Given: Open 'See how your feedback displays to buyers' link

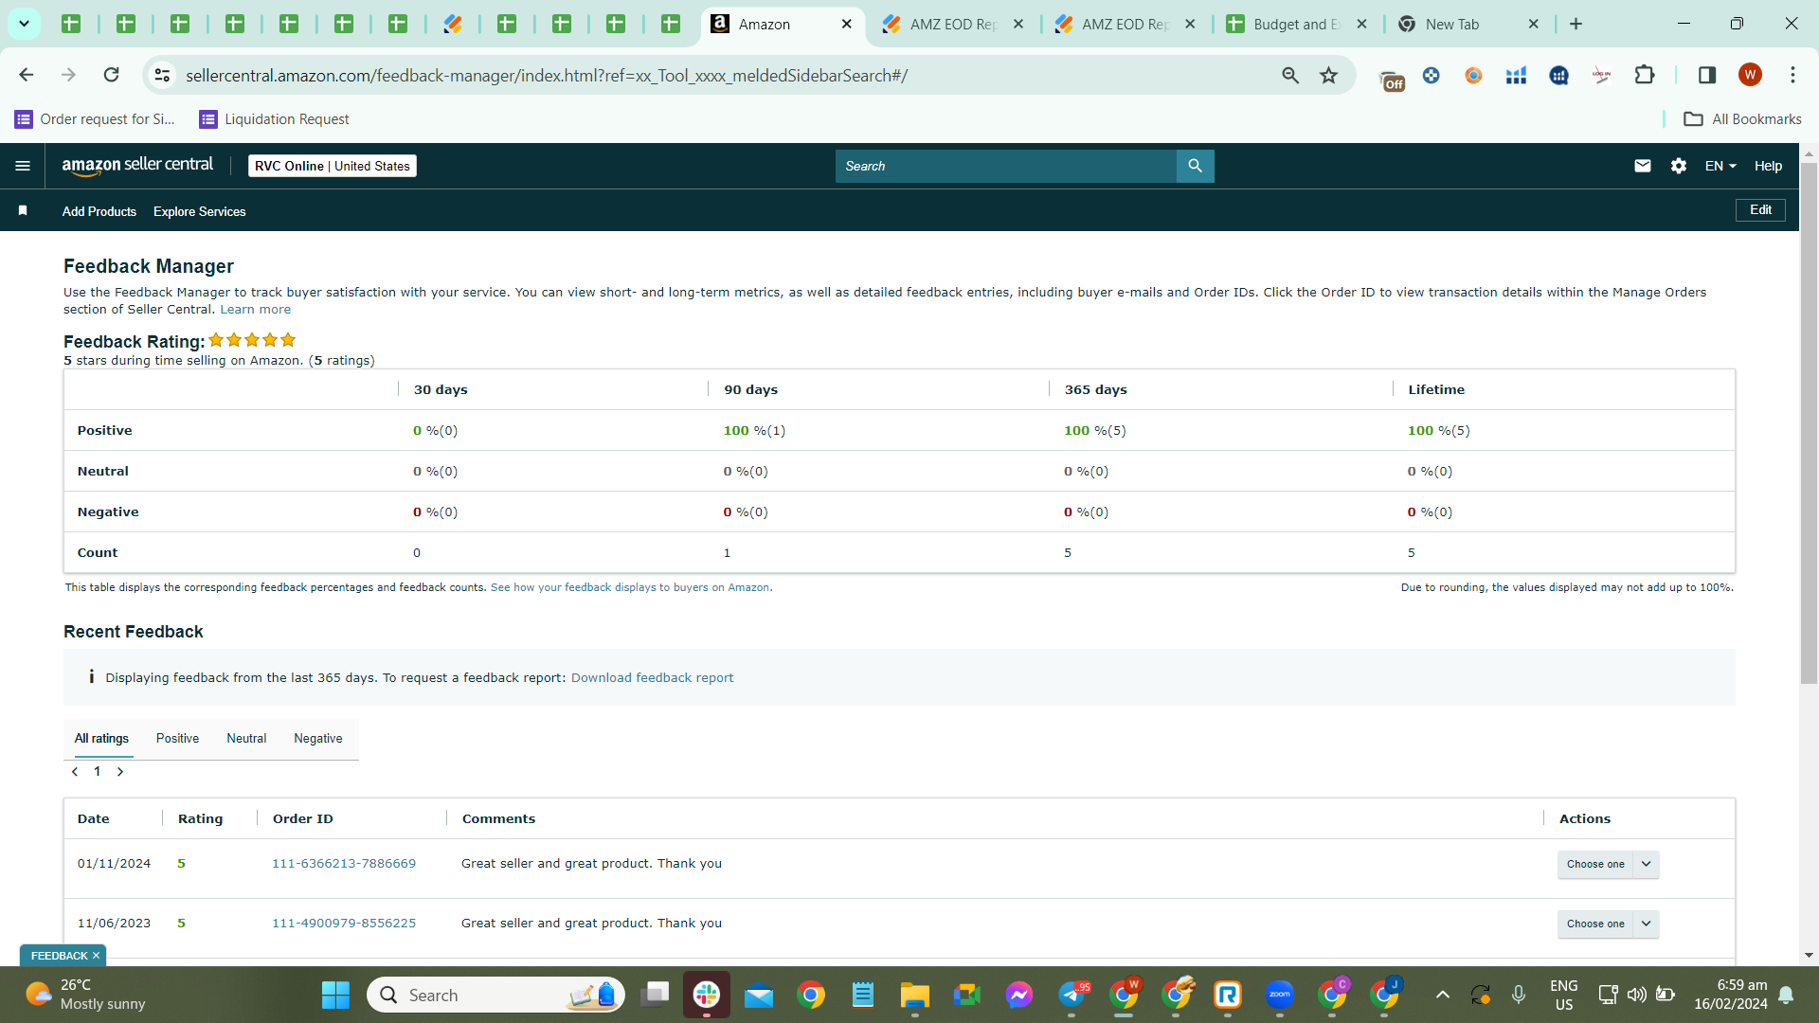Looking at the screenshot, I should [630, 587].
